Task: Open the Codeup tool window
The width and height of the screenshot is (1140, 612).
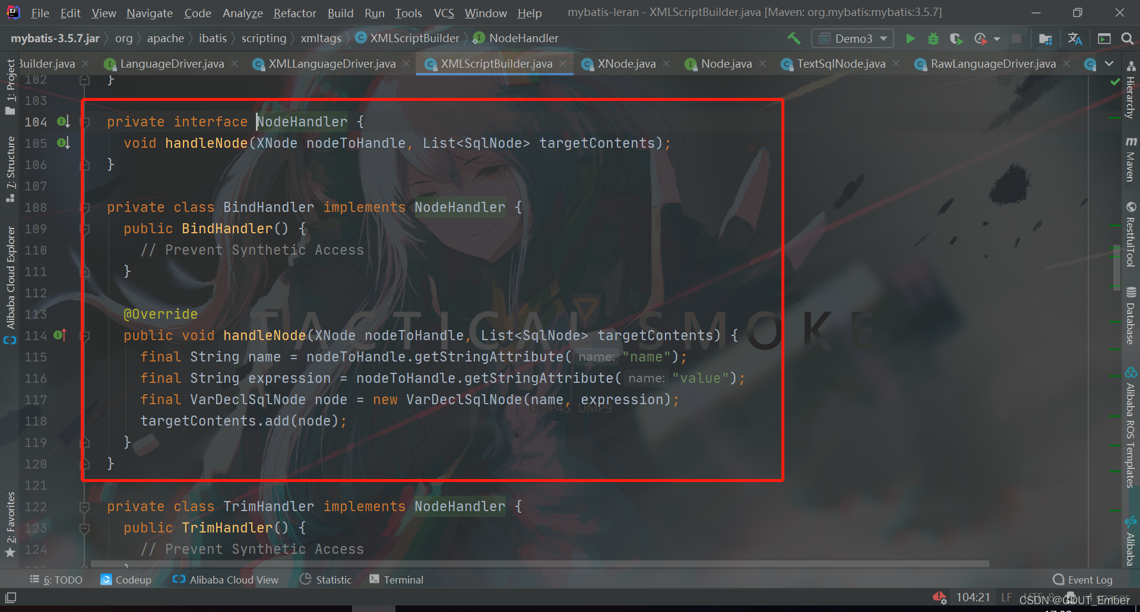Action: tap(126, 580)
